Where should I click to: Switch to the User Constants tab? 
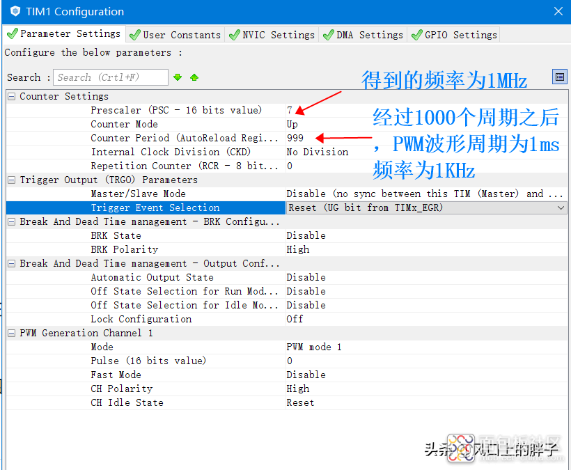tap(175, 35)
